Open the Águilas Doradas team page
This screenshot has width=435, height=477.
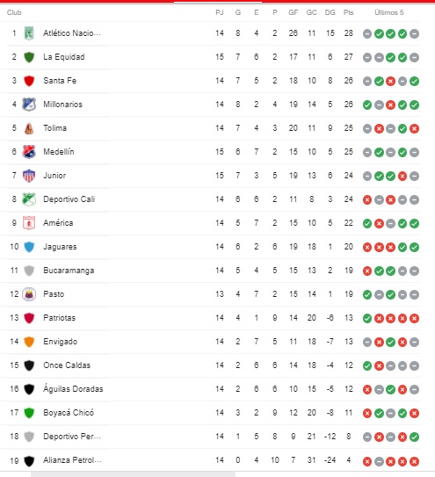(73, 388)
